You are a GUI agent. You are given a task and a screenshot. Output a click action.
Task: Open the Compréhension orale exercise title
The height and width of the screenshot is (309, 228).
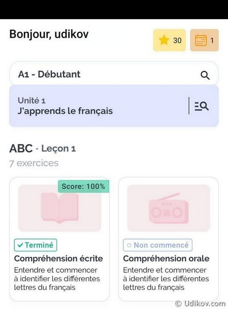[x=166, y=259]
